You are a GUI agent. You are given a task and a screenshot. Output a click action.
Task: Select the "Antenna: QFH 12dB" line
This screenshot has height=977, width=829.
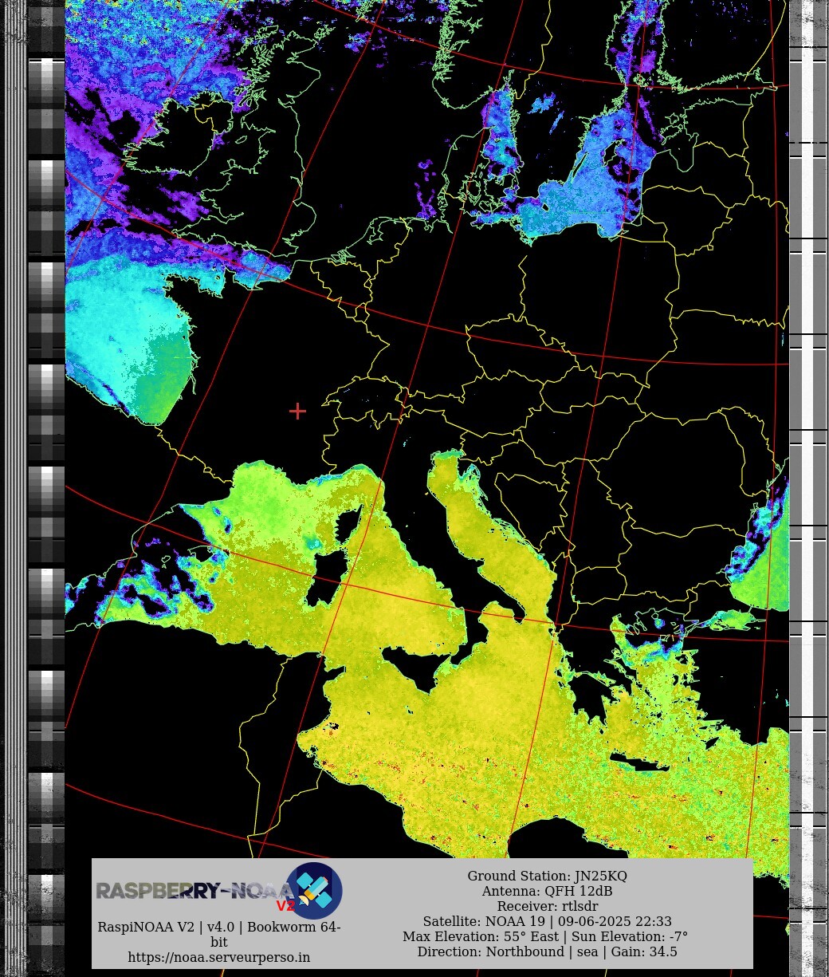(547, 891)
